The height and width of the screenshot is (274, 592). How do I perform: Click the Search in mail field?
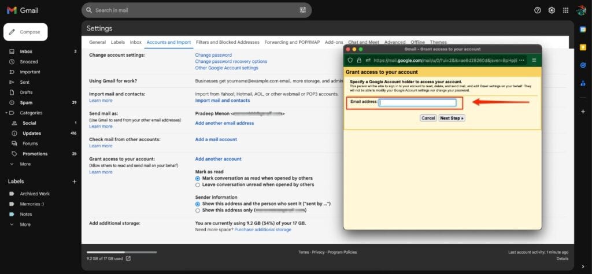tap(197, 10)
